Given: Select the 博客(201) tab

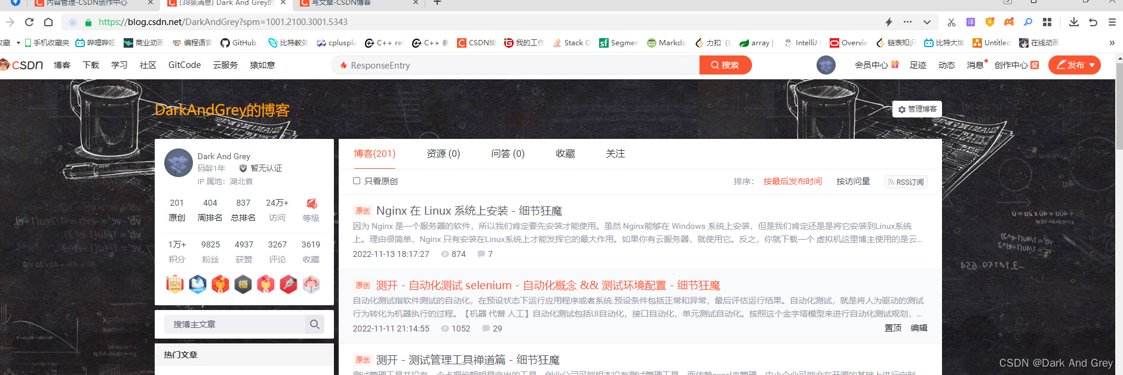Looking at the screenshot, I should 375,154.
